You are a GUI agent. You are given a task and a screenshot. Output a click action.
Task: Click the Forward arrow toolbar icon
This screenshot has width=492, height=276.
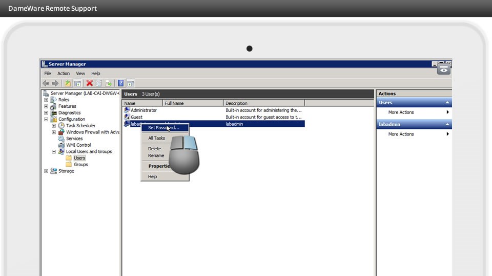click(x=55, y=83)
